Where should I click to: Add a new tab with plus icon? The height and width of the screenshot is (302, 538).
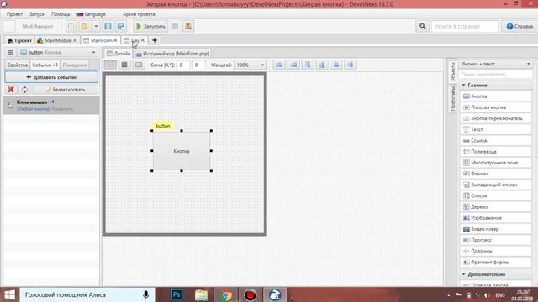(155, 40)
